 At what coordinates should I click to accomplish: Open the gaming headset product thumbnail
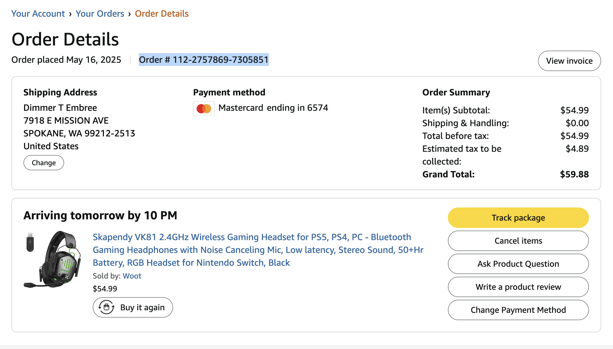(x=53, y=259)
